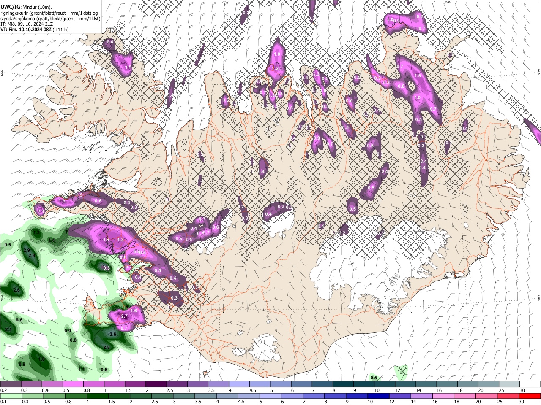
Task: Select the "slydda/snjókoma" legend description line
Action: (50, 19)
